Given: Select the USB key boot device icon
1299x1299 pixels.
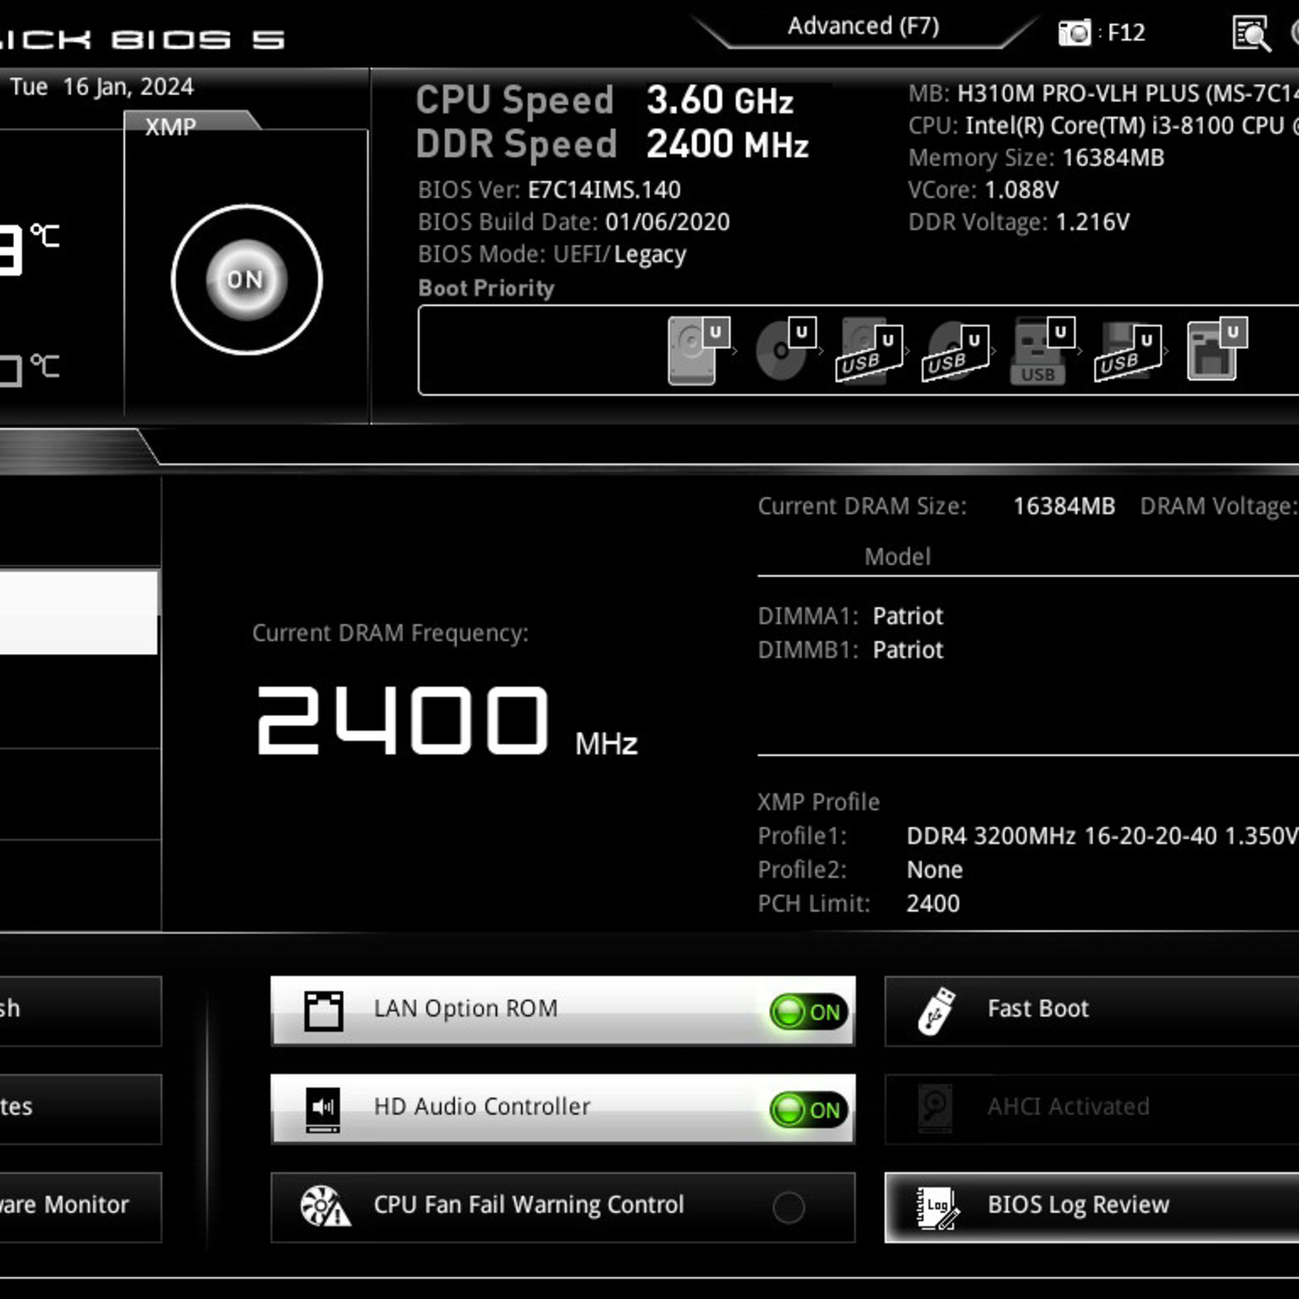Looking at the screenshot, I should (1043, 350).
